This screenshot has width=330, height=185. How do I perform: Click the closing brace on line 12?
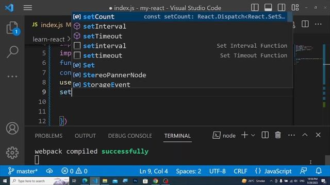tap(61, 121)
